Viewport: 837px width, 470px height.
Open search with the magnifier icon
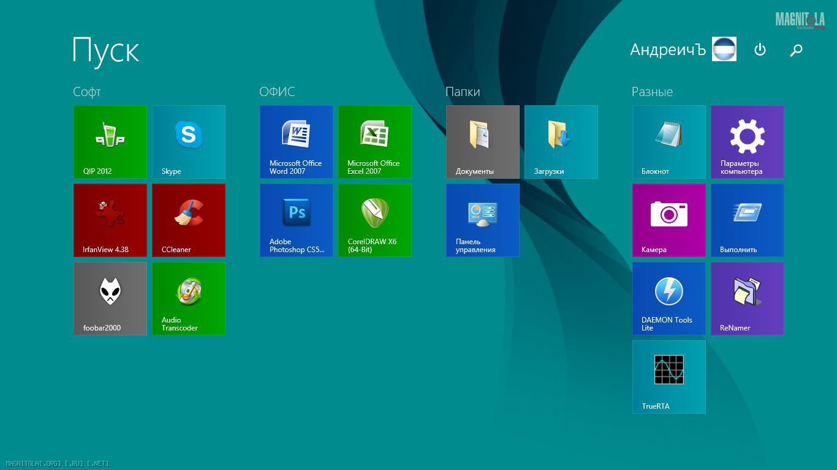(x=796, y=50)
